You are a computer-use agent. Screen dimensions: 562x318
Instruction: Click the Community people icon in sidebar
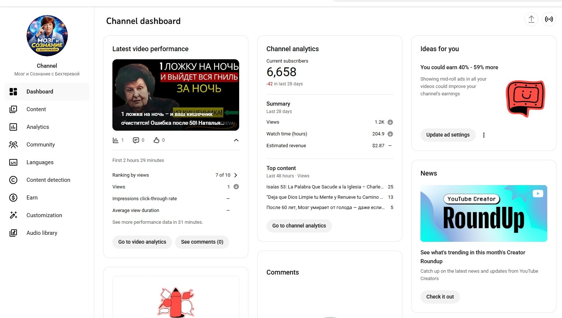[x=13, y=145]
